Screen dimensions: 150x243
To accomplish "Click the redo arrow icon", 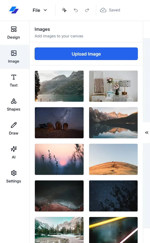I will (87, 10).
